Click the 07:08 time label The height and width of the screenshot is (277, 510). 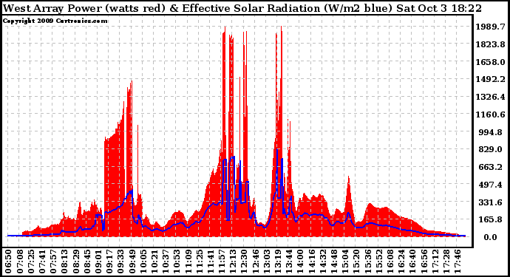pyautogui.click(x=19, y=261)
